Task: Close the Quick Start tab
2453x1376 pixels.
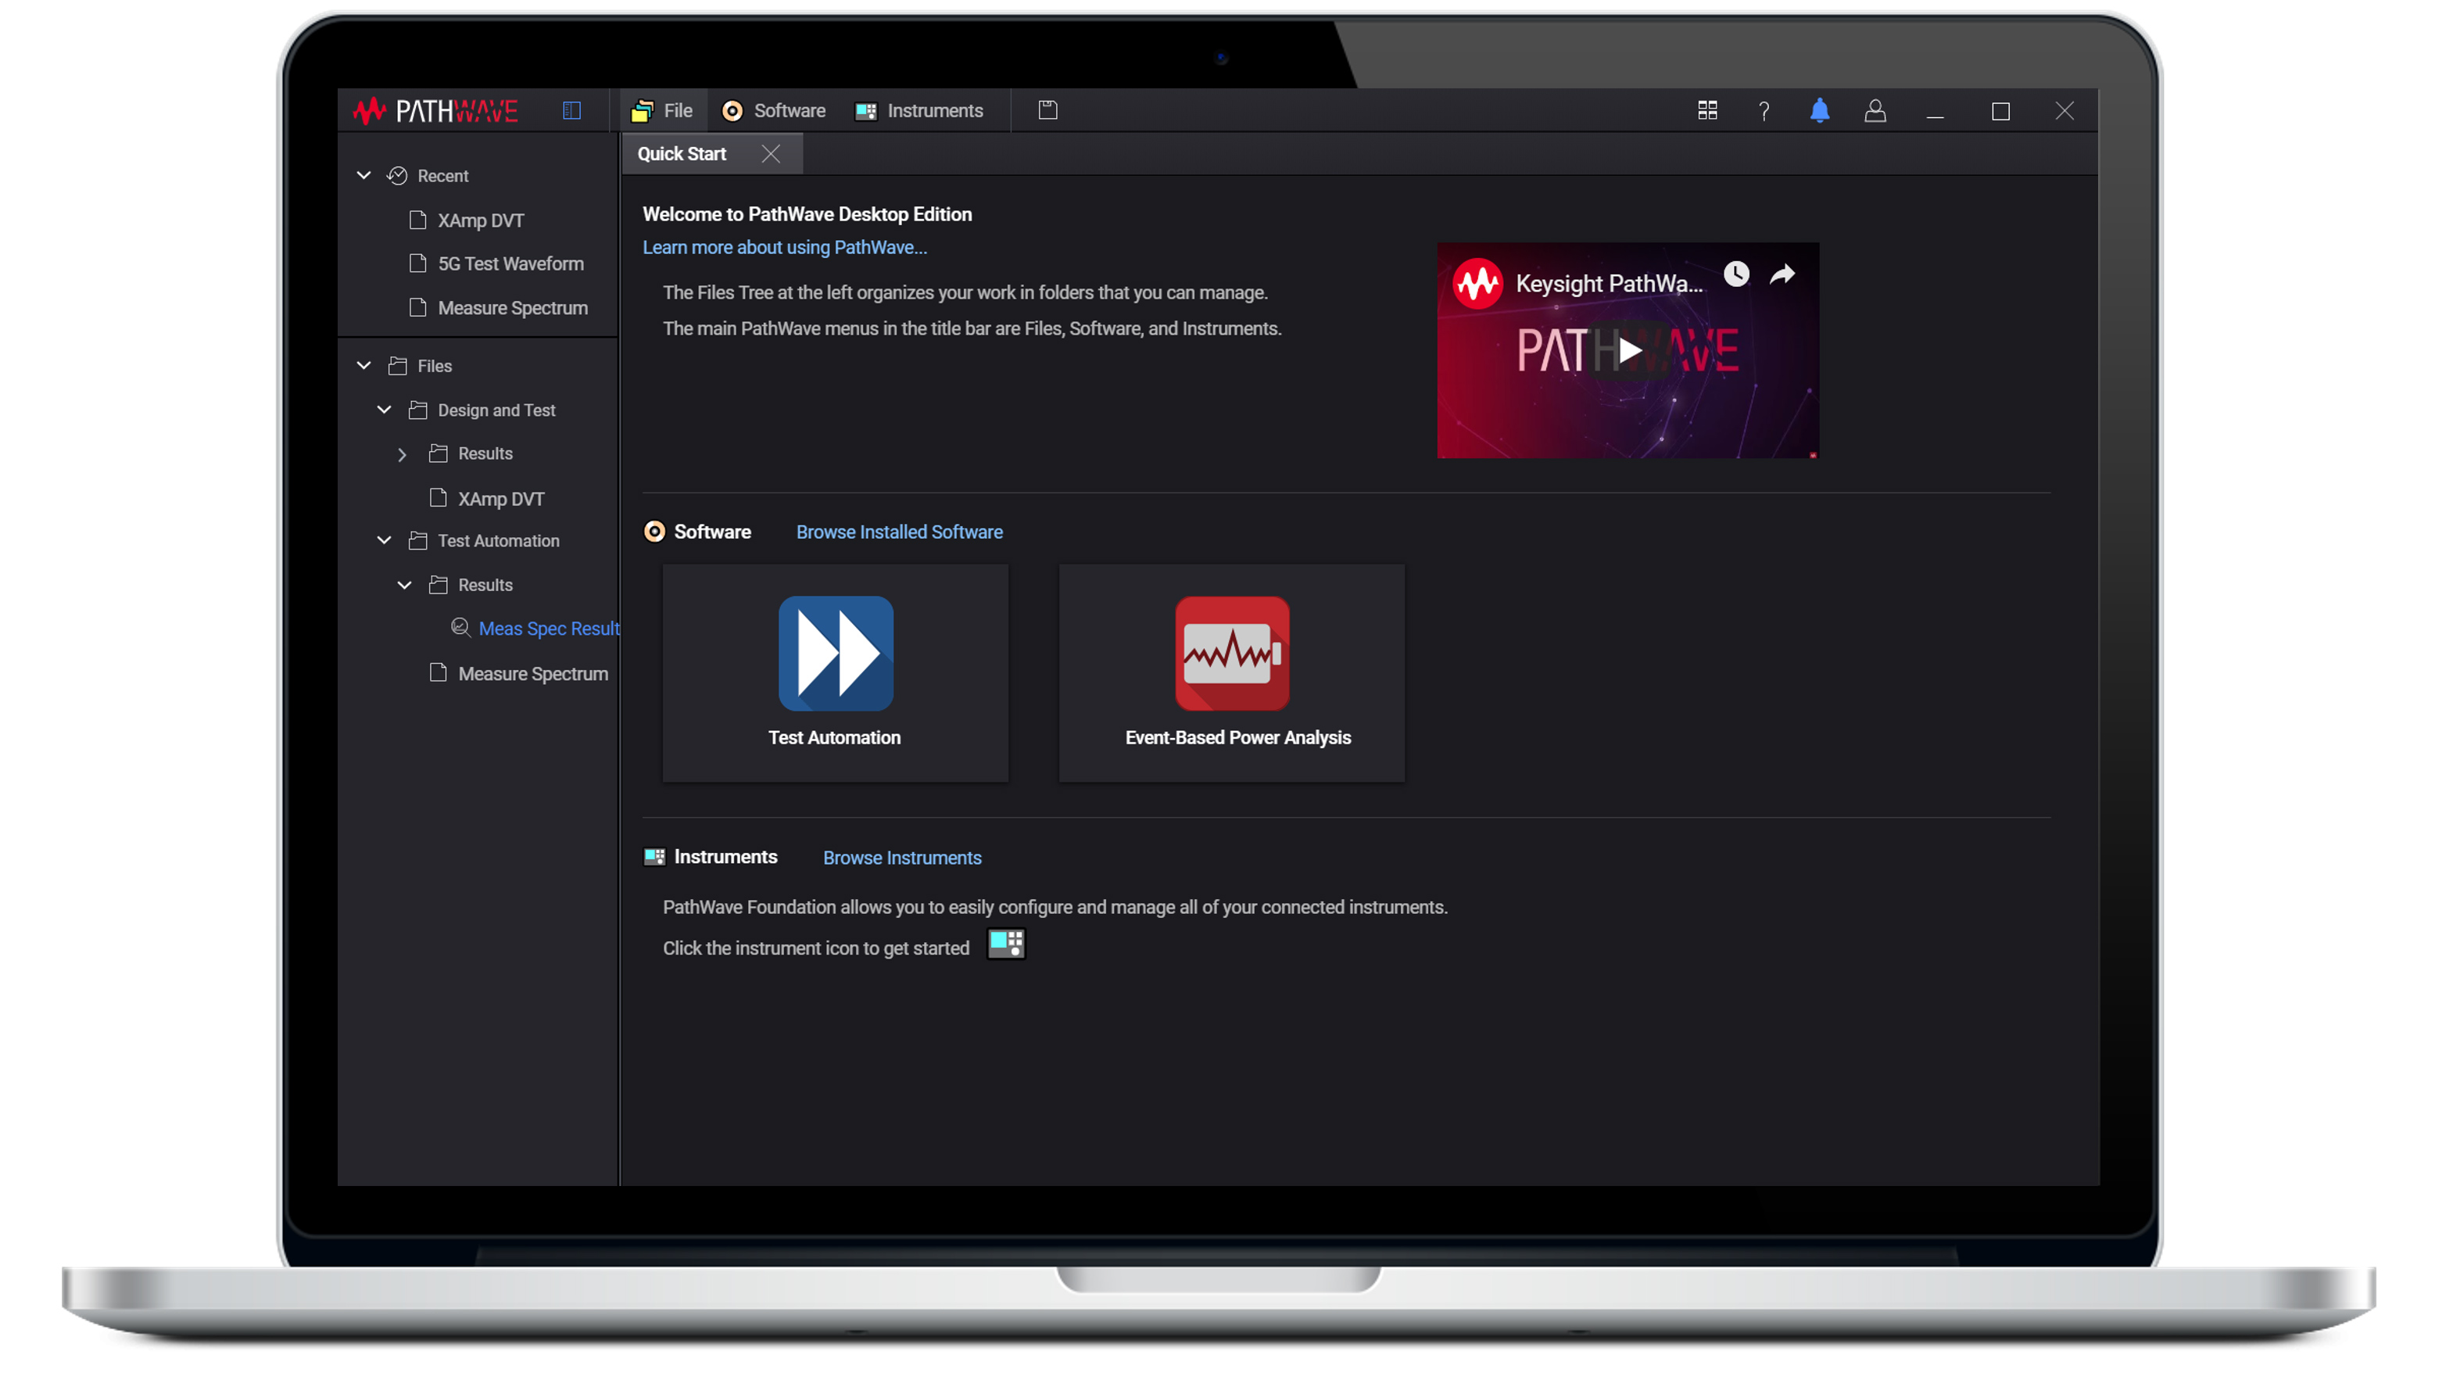Action: coord(770,154)
